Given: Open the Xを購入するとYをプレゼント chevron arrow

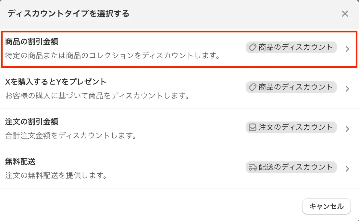Looking at the screenshot, I should [x=347, y=89].
